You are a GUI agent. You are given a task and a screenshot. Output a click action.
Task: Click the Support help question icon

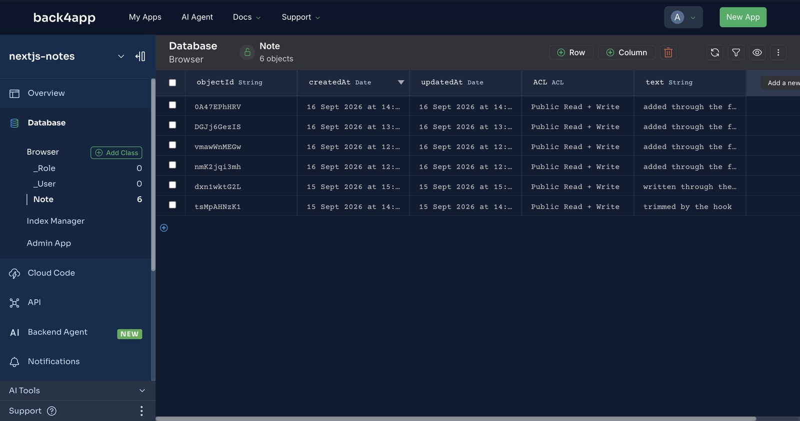pos(51,411)
